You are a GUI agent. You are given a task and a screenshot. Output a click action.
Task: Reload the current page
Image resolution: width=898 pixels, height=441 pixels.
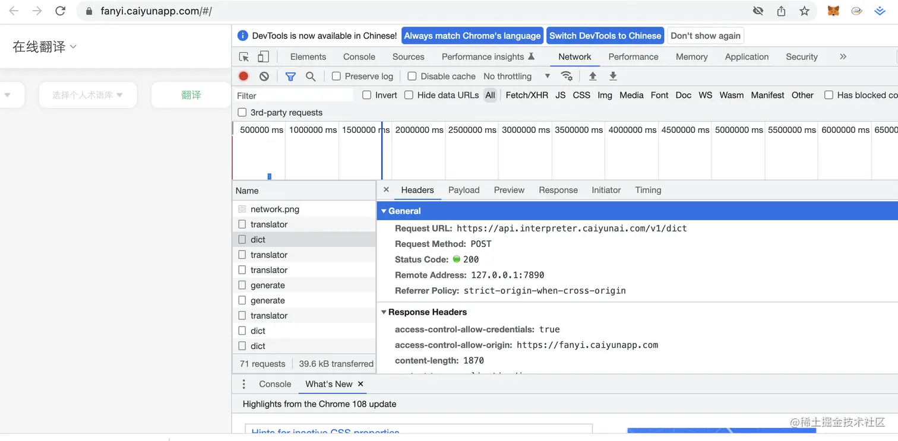point(60,11)
